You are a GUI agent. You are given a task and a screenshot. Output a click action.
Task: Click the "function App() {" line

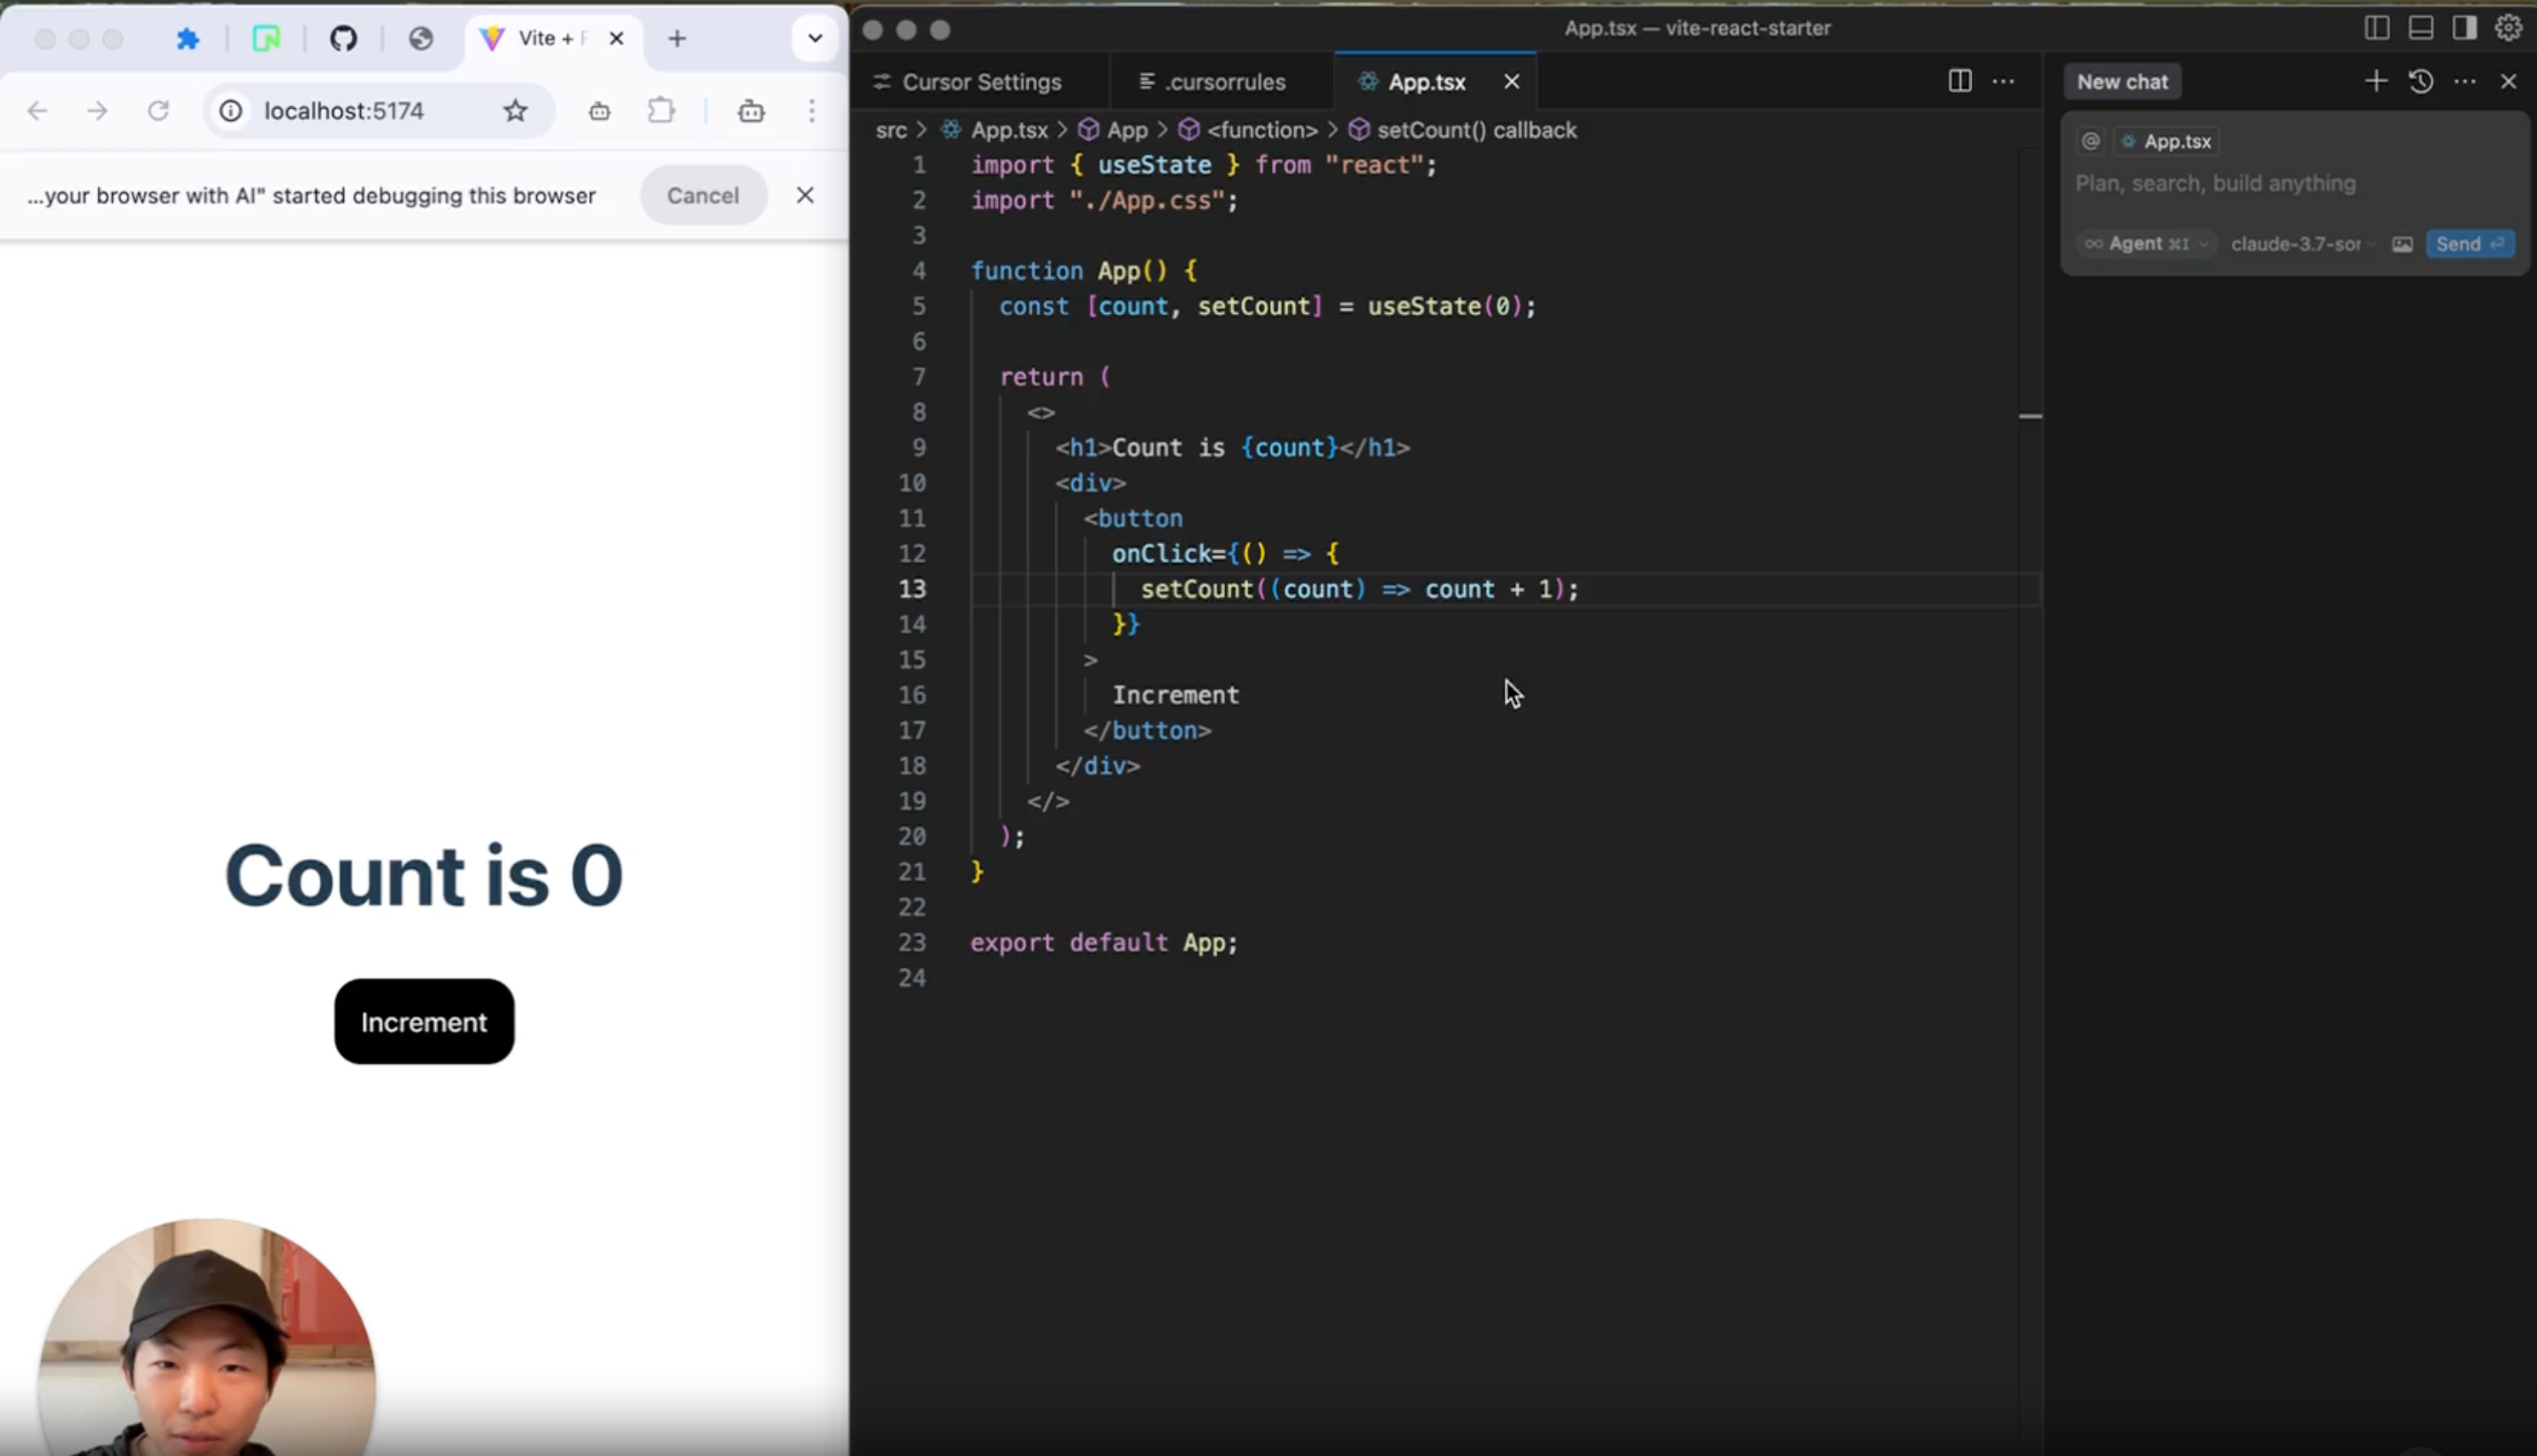point(1084,271)
